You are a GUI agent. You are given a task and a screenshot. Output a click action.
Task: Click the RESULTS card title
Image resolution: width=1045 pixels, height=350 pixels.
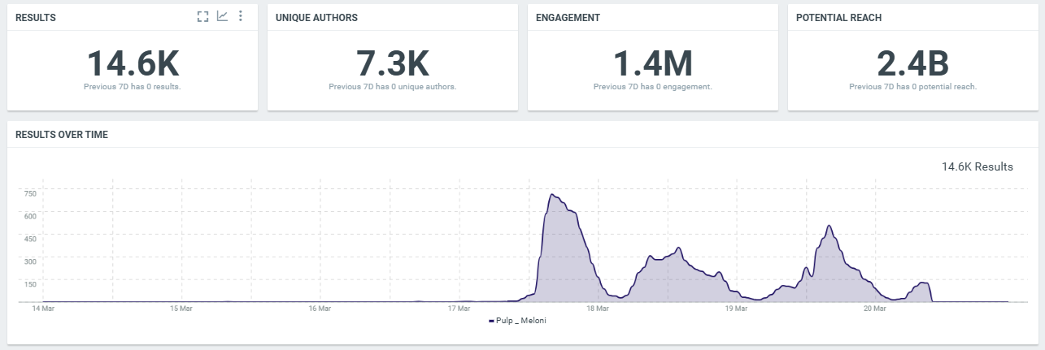36,17
